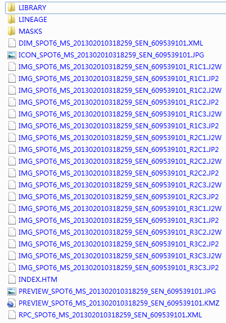The height and width of the screenshot is (323, 226).
Task: Click file name ending R1C2.JP2
Action: [119, 102]
